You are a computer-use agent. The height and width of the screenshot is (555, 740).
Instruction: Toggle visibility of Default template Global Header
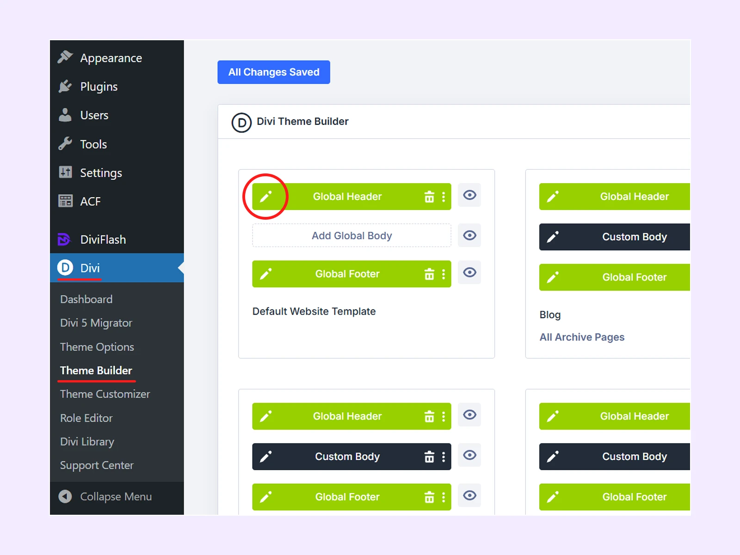click(469, 195)
